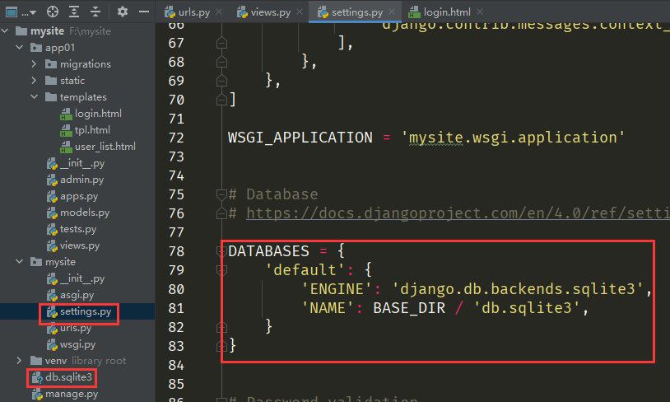Collapse the templates folder
This screenshot has width=670, height=402.
[34, 97]
